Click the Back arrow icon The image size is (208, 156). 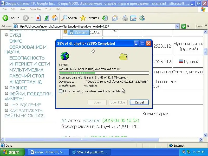click(5, 18)
